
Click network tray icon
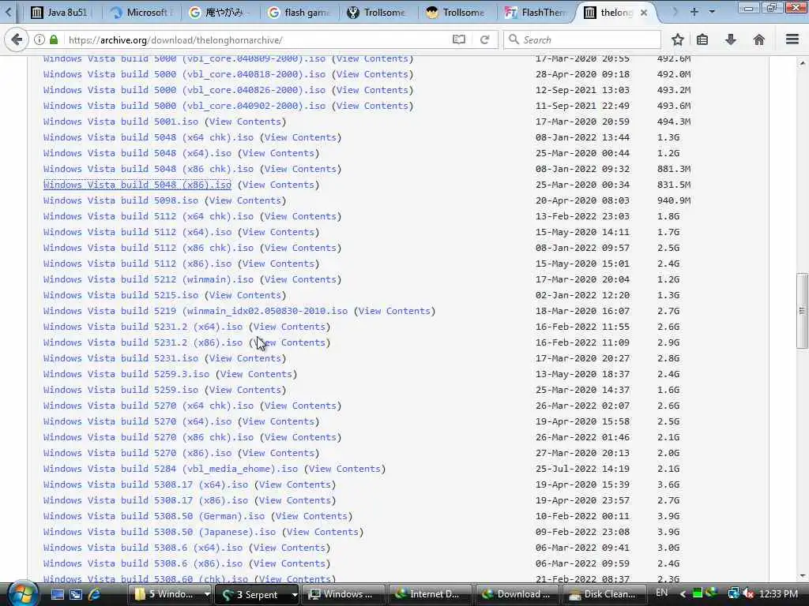(x=732, y=593)
